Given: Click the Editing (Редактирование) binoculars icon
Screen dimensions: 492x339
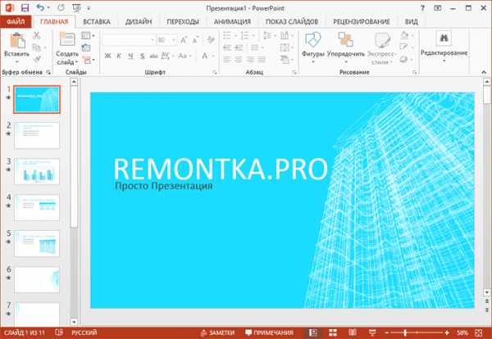Looking at the screenshot, I should 444,38.
